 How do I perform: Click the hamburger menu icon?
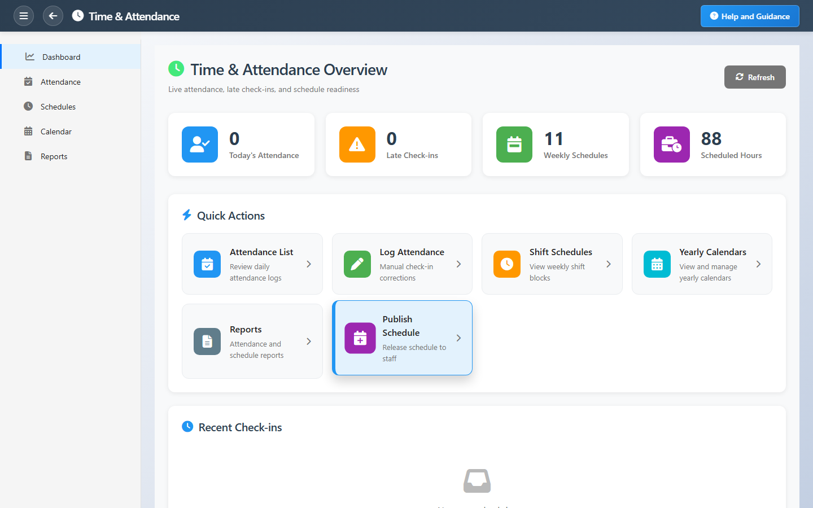click(24, 16)
